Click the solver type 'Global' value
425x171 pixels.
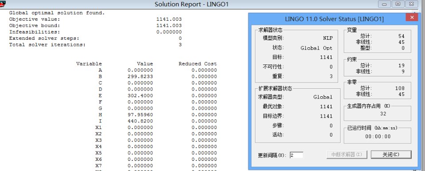point(323,97)
